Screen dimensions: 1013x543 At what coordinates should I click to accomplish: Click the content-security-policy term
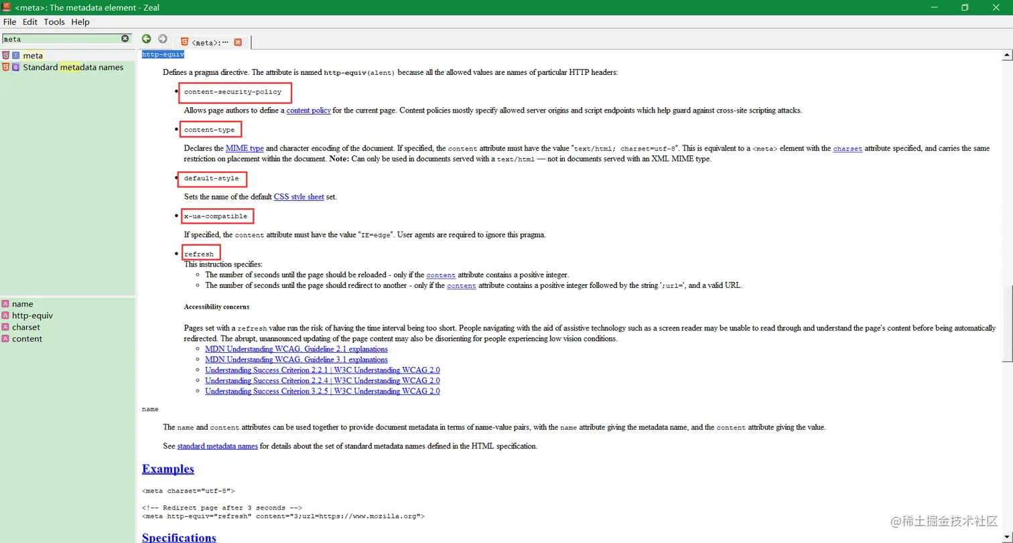click(x=232, y=92)
